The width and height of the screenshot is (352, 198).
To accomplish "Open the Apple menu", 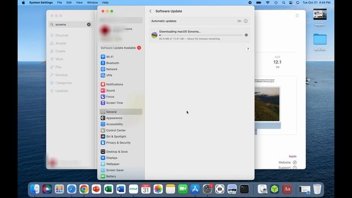I will (24, 3).
